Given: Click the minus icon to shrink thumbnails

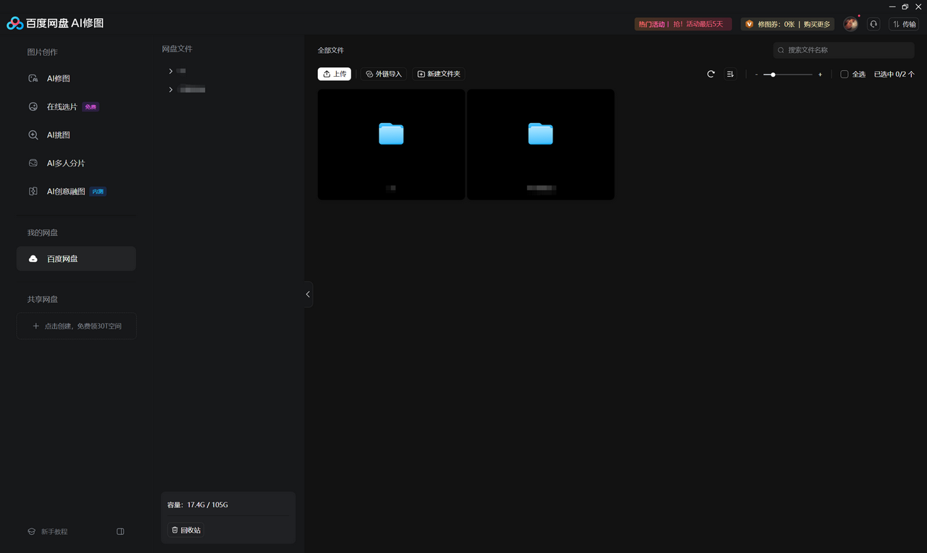Looking at the screenshot, I should [x=756, y=75].
